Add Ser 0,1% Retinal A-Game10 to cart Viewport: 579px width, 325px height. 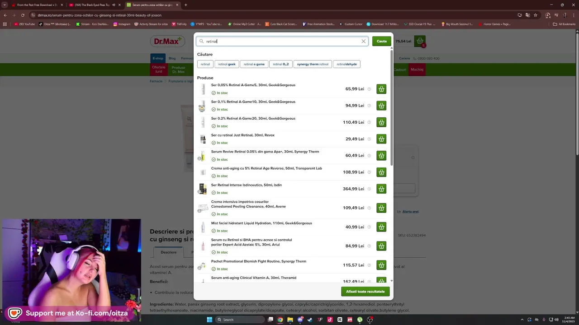[x=381, y=106]
